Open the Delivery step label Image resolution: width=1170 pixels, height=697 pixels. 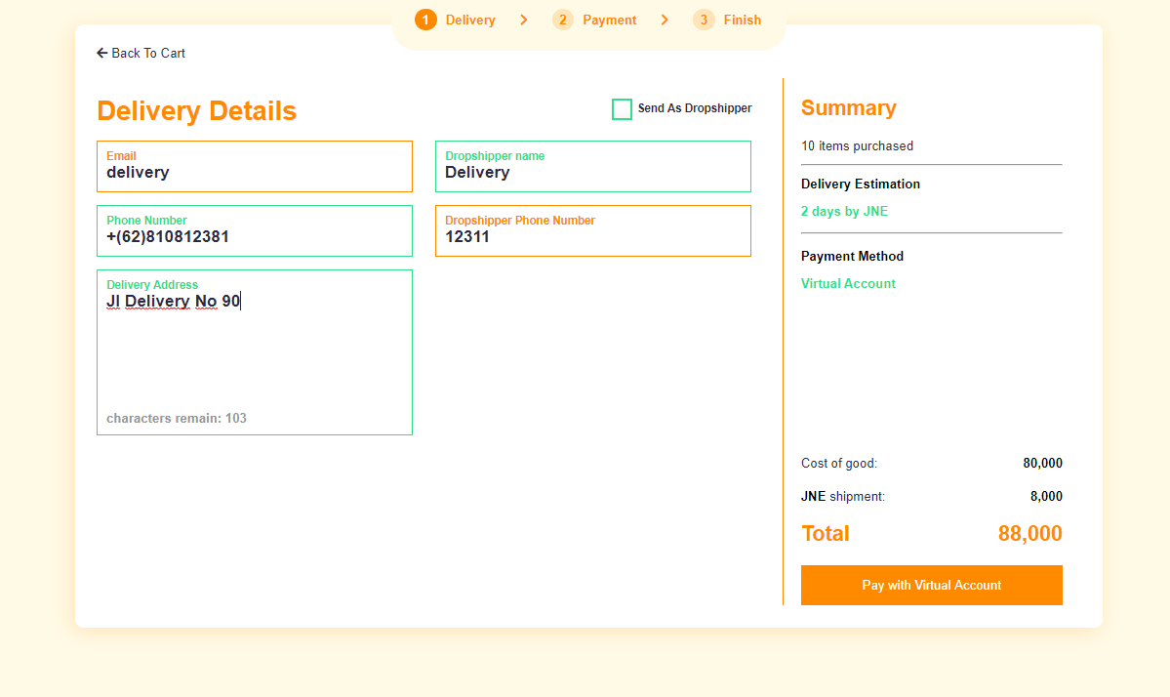[x=470, y=20]
